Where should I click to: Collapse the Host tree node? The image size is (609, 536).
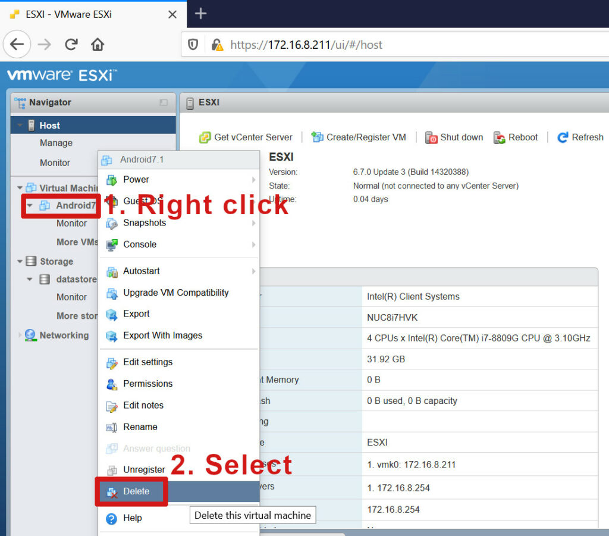[x=20, y=126]
